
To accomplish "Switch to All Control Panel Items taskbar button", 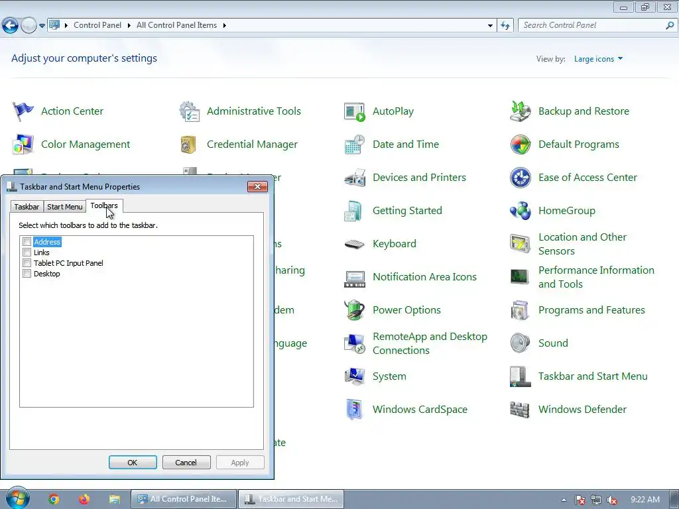I will tap(184, 499).
